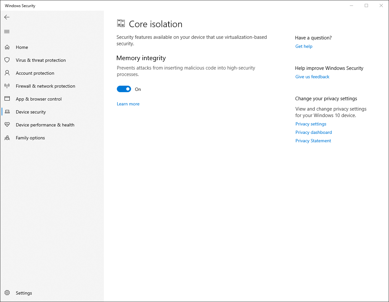Open Family options from the navigation menu
The image size is (389, 302).
(x=30, y=138)
